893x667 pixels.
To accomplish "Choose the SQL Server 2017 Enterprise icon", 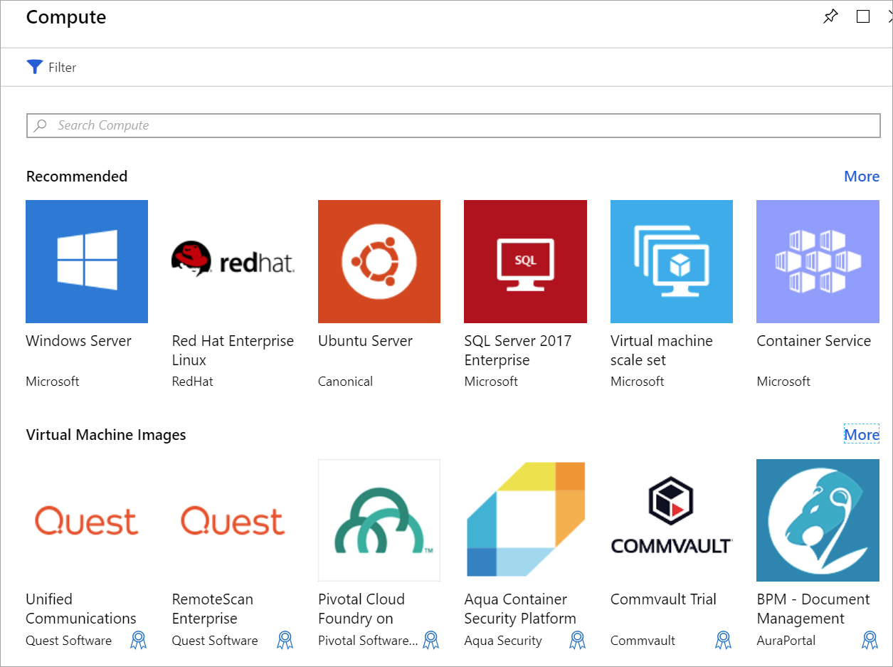I will point(525,261).
